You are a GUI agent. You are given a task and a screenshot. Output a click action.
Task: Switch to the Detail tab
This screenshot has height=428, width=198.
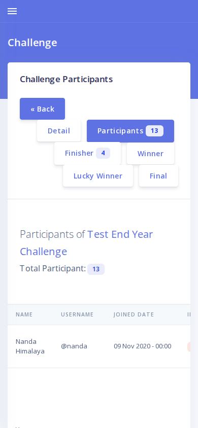click(x=59, y=131)
